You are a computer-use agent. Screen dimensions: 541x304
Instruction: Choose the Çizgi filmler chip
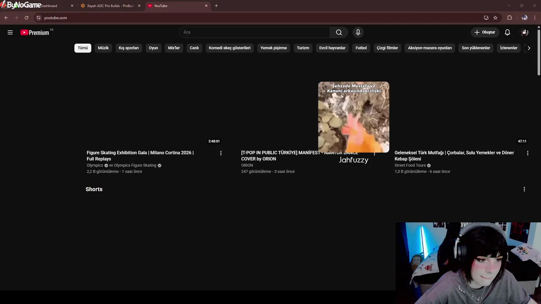coord(387,48)
